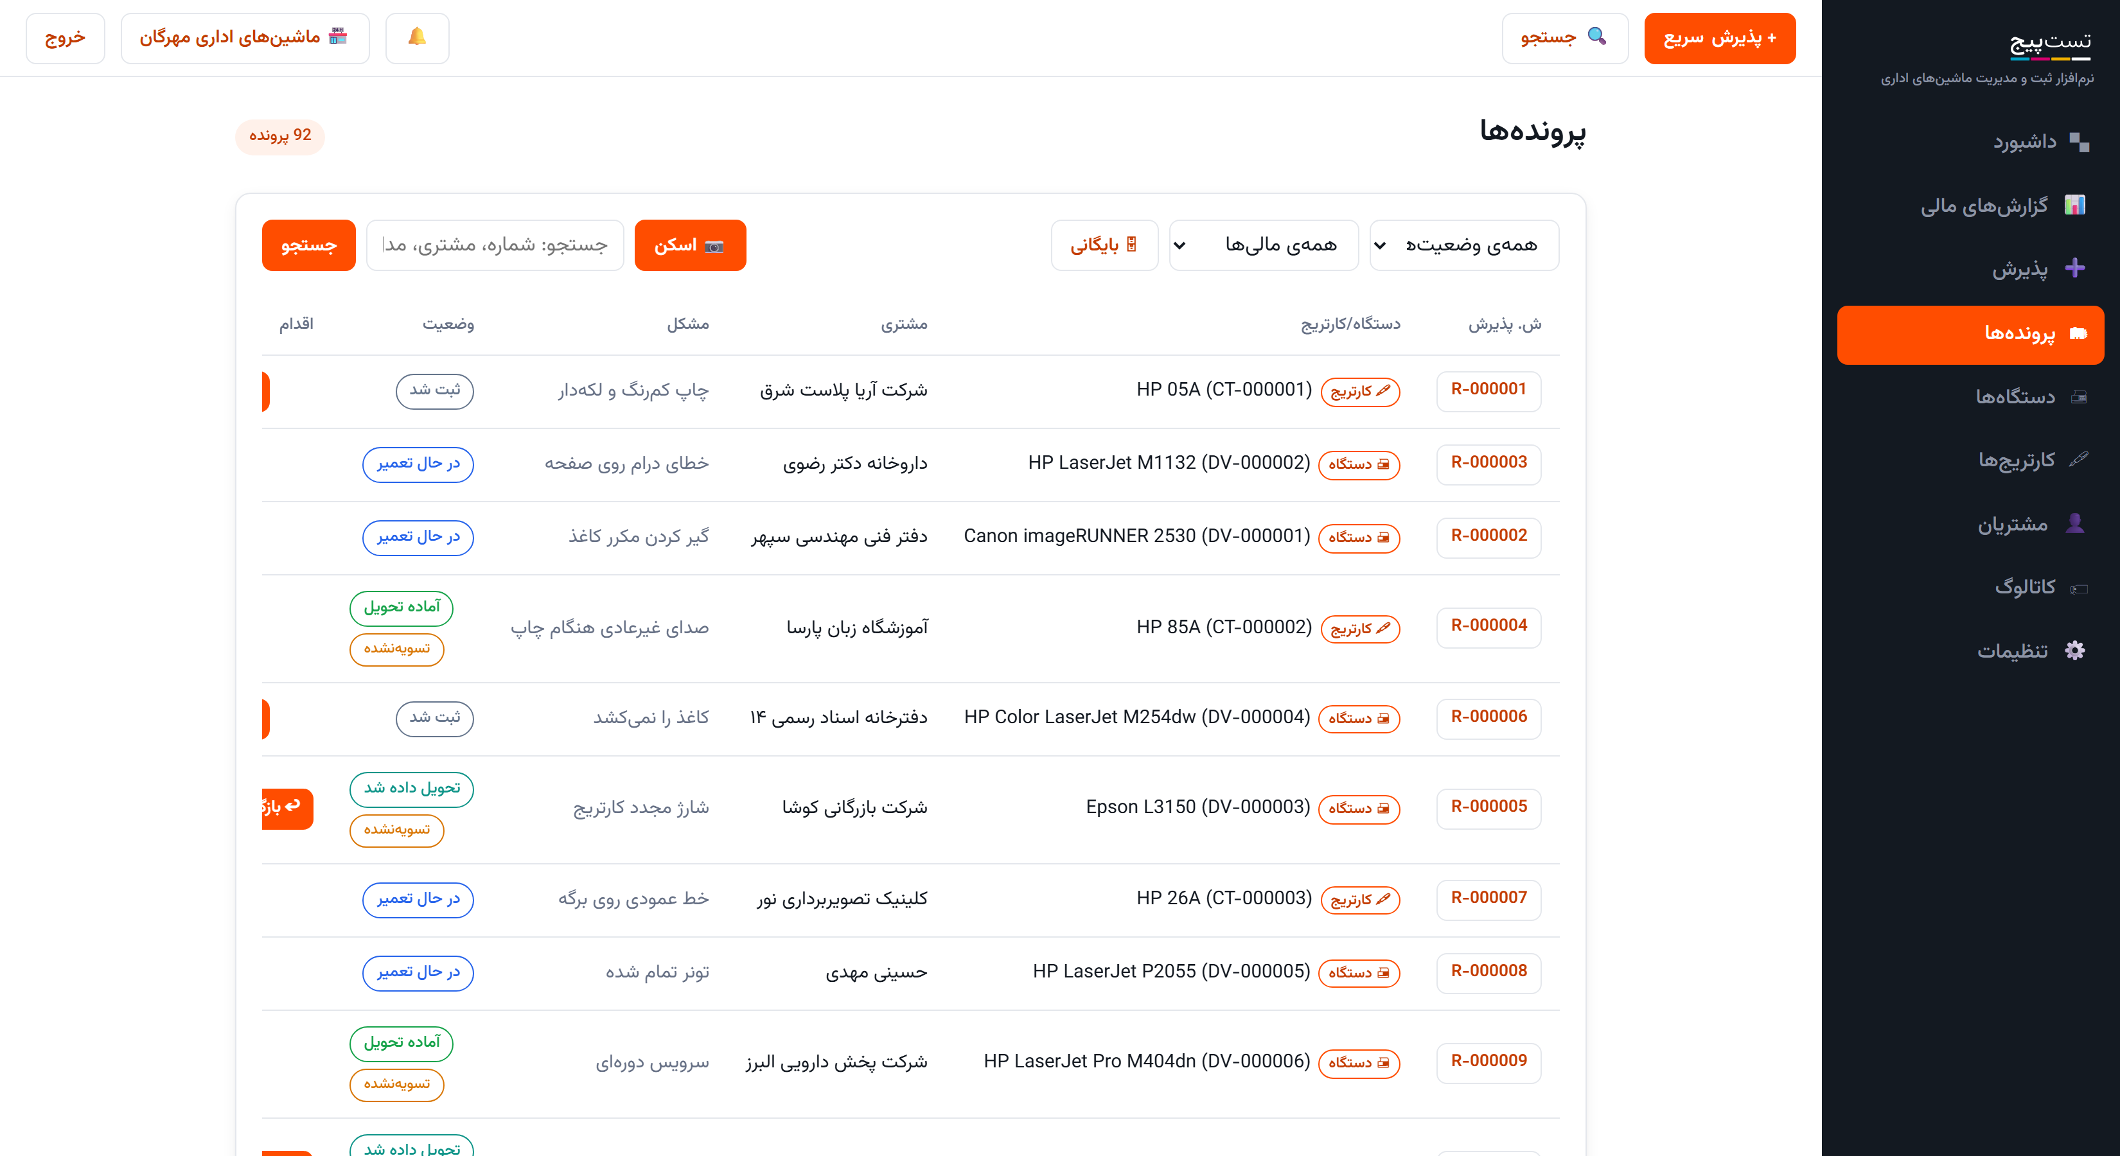Click دستگاه tag for HP LaserJet M1132
Screen dimensions: 2120x1156
tap(1359, 465)
